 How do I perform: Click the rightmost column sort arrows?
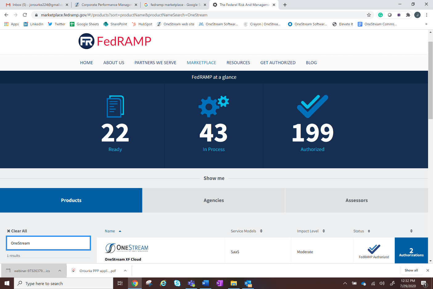[411, 231]
